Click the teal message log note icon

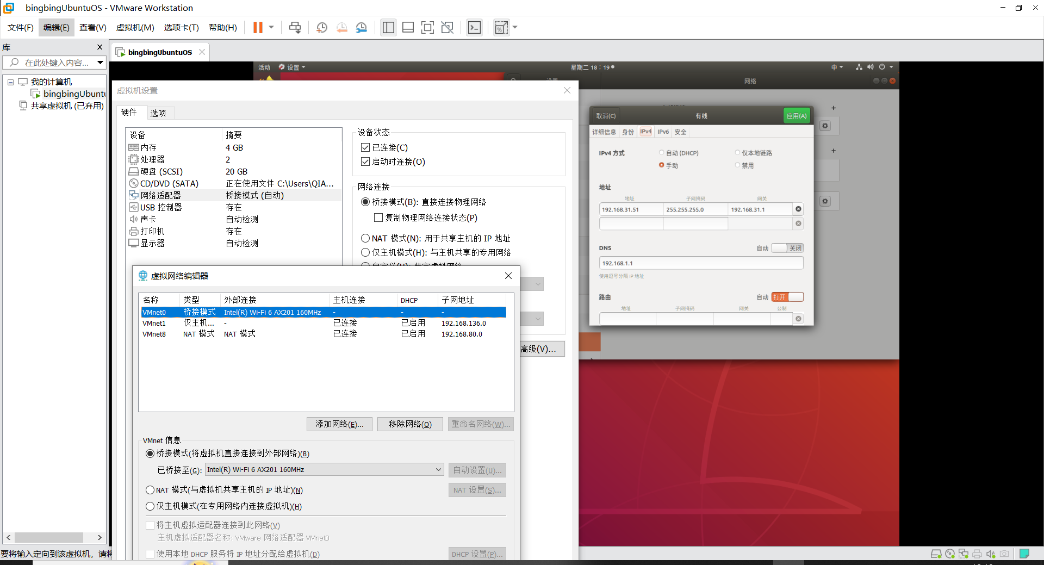pos(1024,554)
